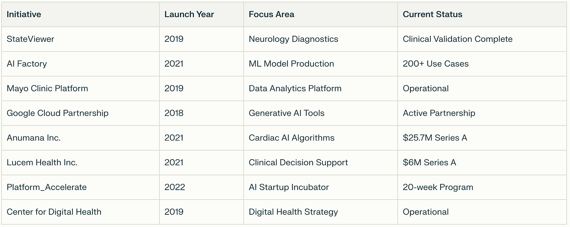This screenshot has height=227, width=570.
Task: Select the Lucem Health Inc. cell
Action: point(81,163)
